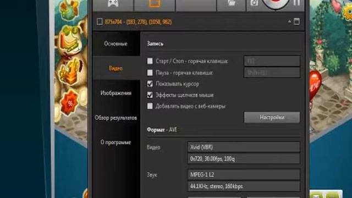Open the output folder icon

[232, 3]
